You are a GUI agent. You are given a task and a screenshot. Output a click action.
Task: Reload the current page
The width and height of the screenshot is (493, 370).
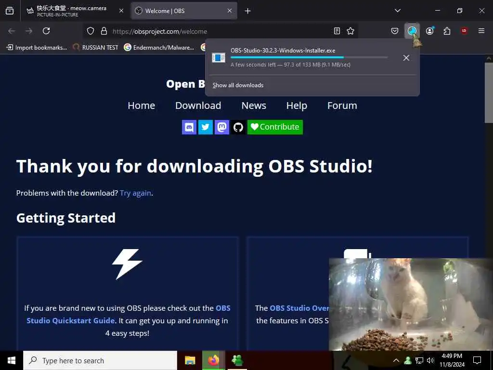[x=46, y=31]
